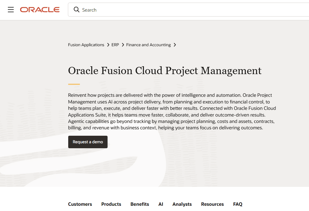Select the Oracle Fusion Cloud Project Management heading

(x=165, y=71)
